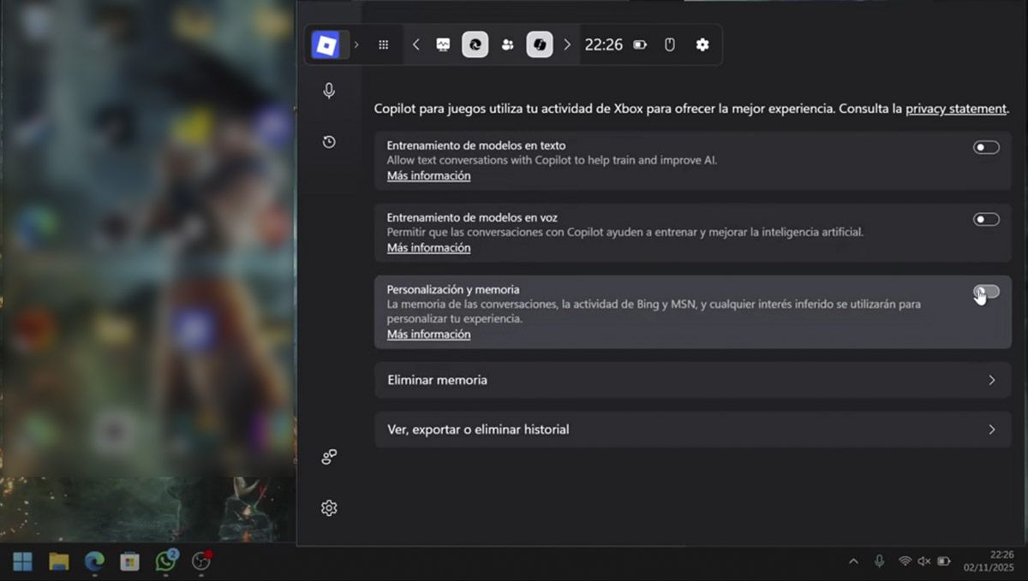The height and width of the screenshot is (581, 1028).
Task: Open conversation history icon in sidebar
Action: pos(329,142)
